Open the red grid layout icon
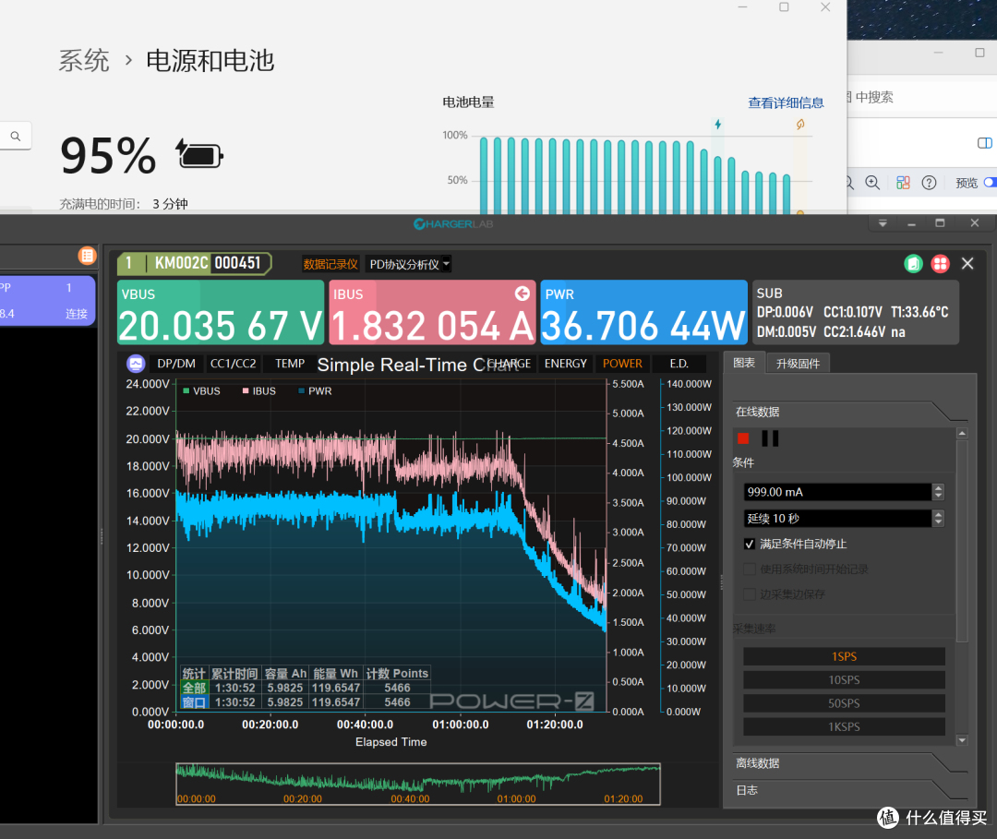The image size is (997, 839). (940, 263)
